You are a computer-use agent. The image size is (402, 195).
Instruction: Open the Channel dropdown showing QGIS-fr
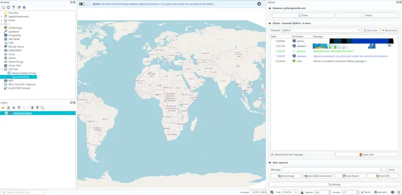pyautogui.click(x=321, y=30)
